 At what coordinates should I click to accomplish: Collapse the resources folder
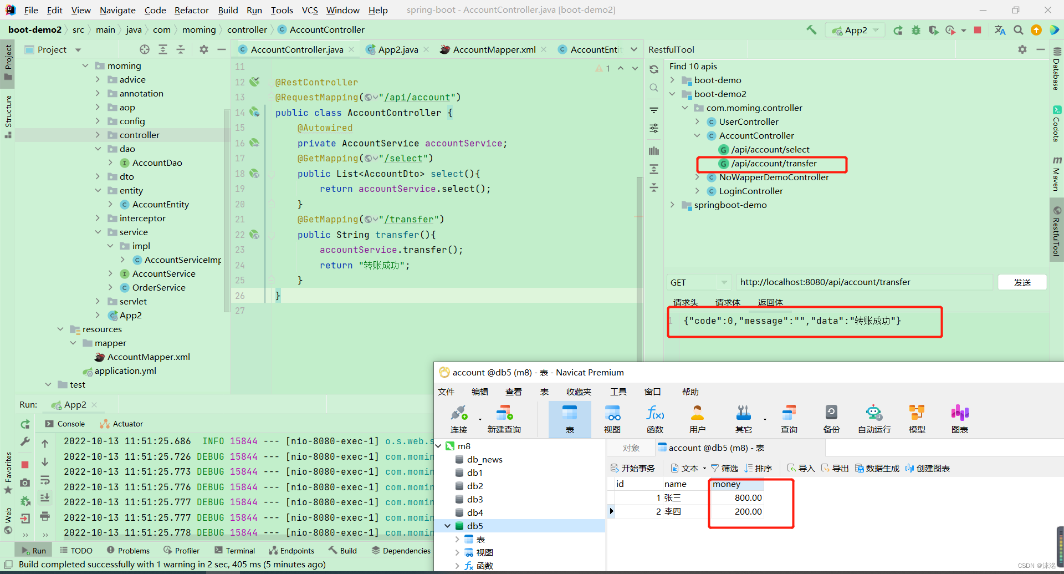60,329
